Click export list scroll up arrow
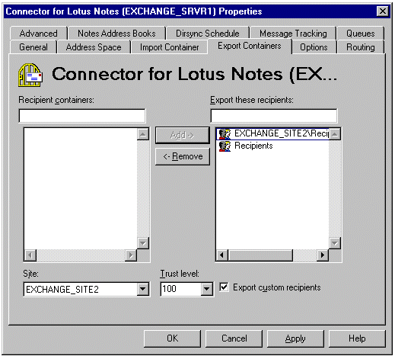The width and height of the screenshot is (395, 356). 335,134
